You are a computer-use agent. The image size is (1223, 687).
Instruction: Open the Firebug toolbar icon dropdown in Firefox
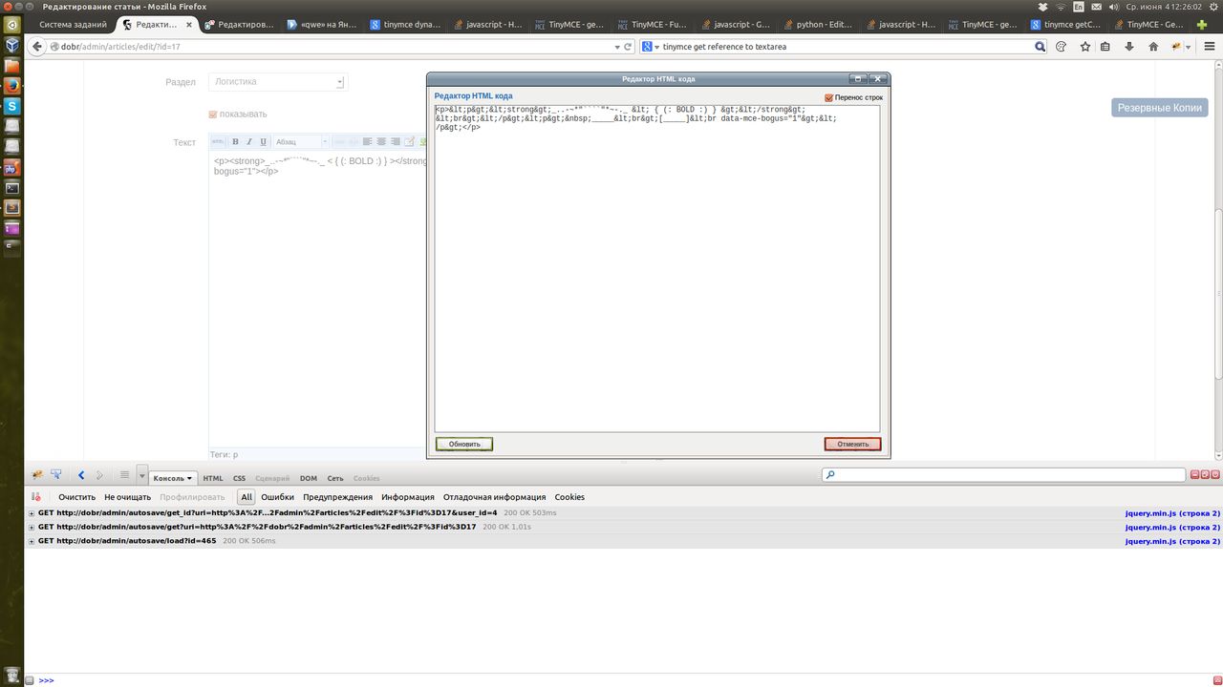pyautogui.click(x=1189, y=46)
